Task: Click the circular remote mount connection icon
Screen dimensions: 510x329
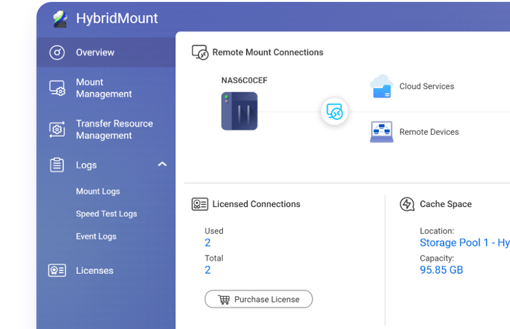Action: pyautogui.click(x=334, y=111)
